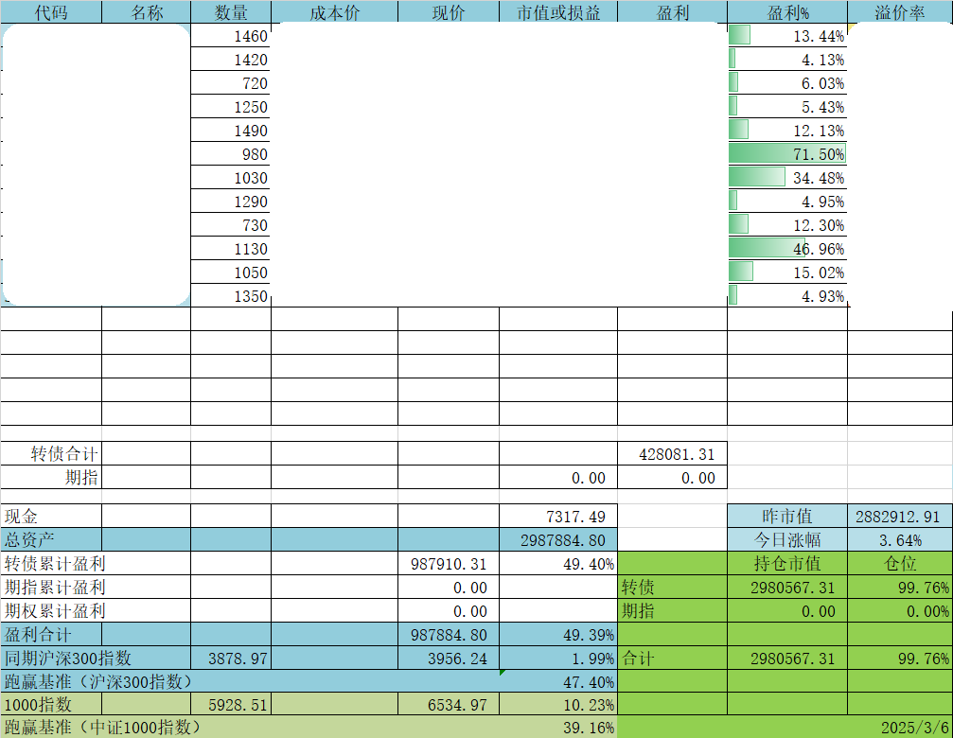
Task: Click the 今日涨幅 value 3.64%
Action: pyautogui.click(x=899, y=540)
